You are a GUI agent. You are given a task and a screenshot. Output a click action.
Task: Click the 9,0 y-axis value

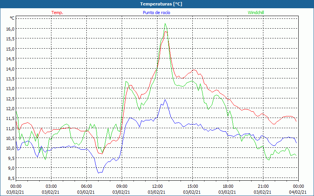point(11,168)
